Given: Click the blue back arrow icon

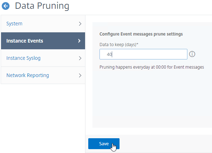Looking at the screenshot, I should pyautogui.click(x=6, y=6).
